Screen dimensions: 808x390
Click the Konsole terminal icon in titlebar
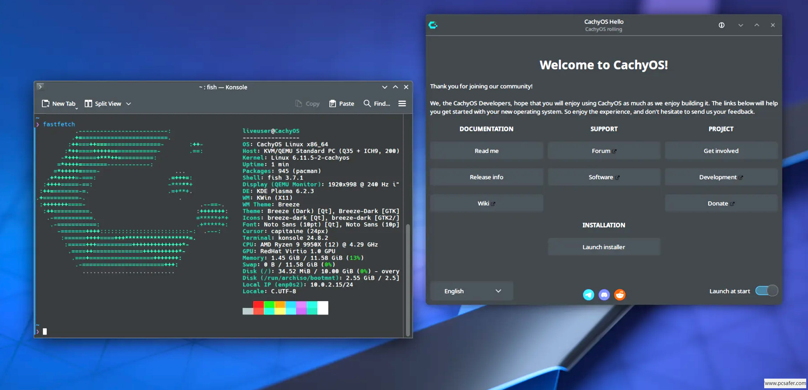click(40, 87)
